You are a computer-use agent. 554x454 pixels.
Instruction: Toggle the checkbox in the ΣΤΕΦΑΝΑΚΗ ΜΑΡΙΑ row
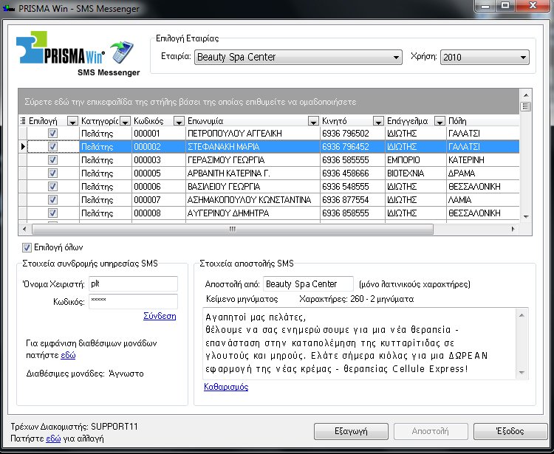[x=52, y=146]
